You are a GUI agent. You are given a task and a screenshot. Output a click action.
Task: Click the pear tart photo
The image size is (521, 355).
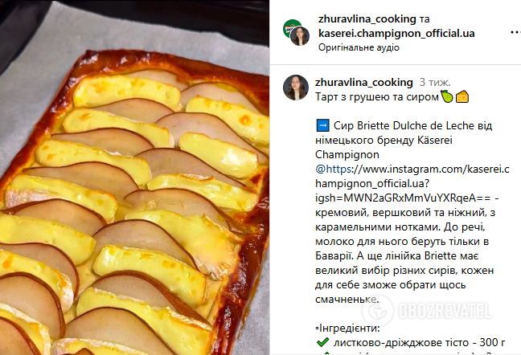click(x=134, y=177)
